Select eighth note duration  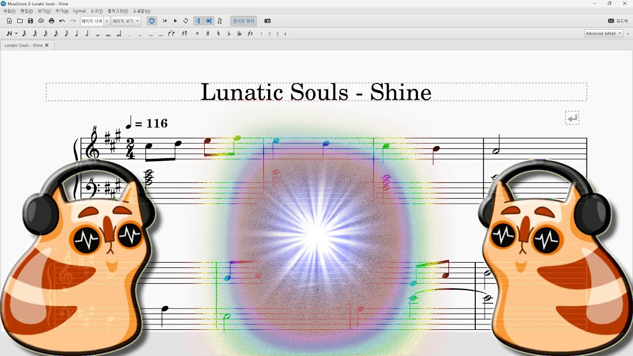click(x=66, y=34)
